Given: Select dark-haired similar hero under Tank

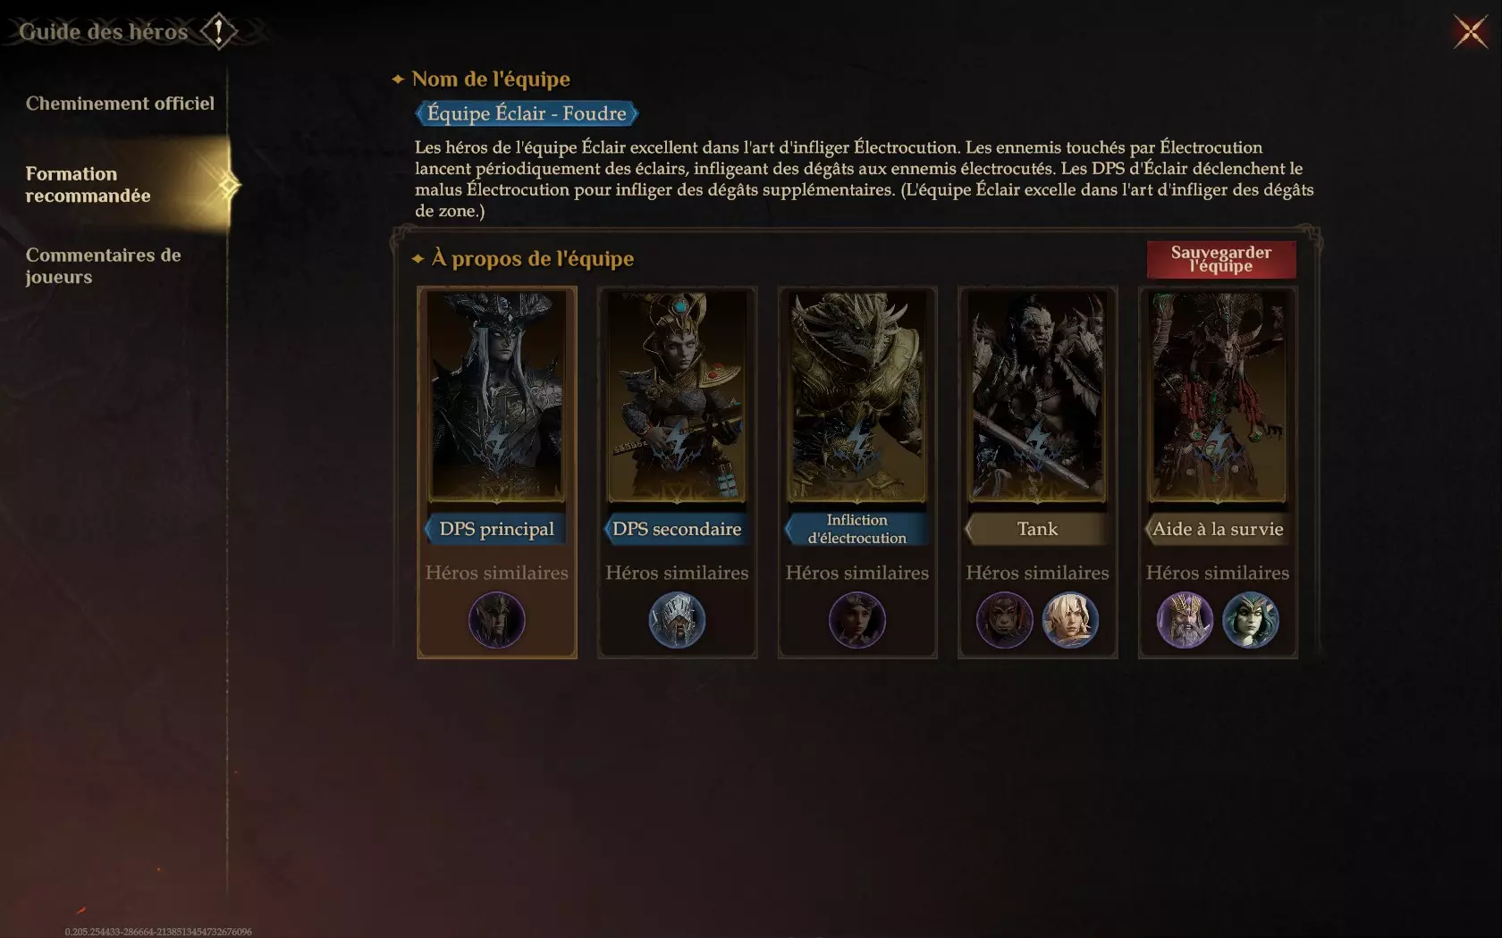Looking at the screenshot, I should (x=1004, y=620).
